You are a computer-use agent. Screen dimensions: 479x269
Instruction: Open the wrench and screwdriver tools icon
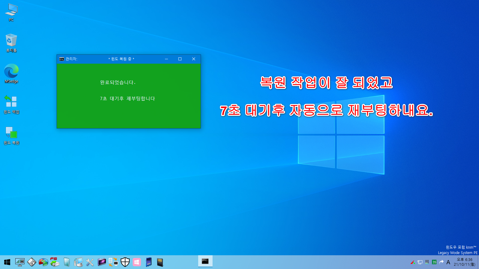point(90,262)
